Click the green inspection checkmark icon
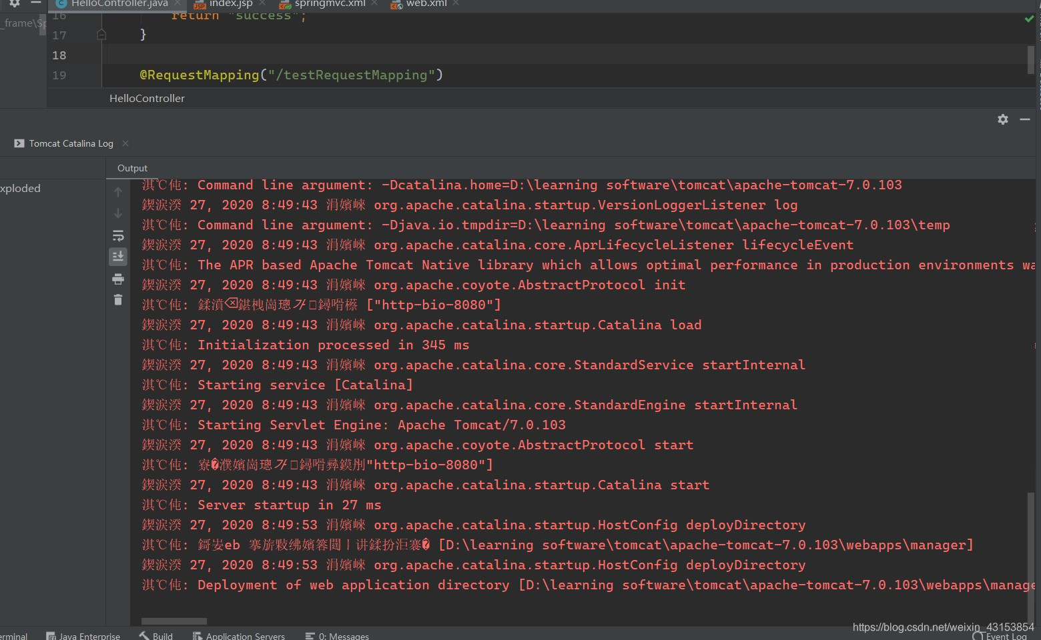Screen dimensions: 1041x640 [x=1029, y=19]
